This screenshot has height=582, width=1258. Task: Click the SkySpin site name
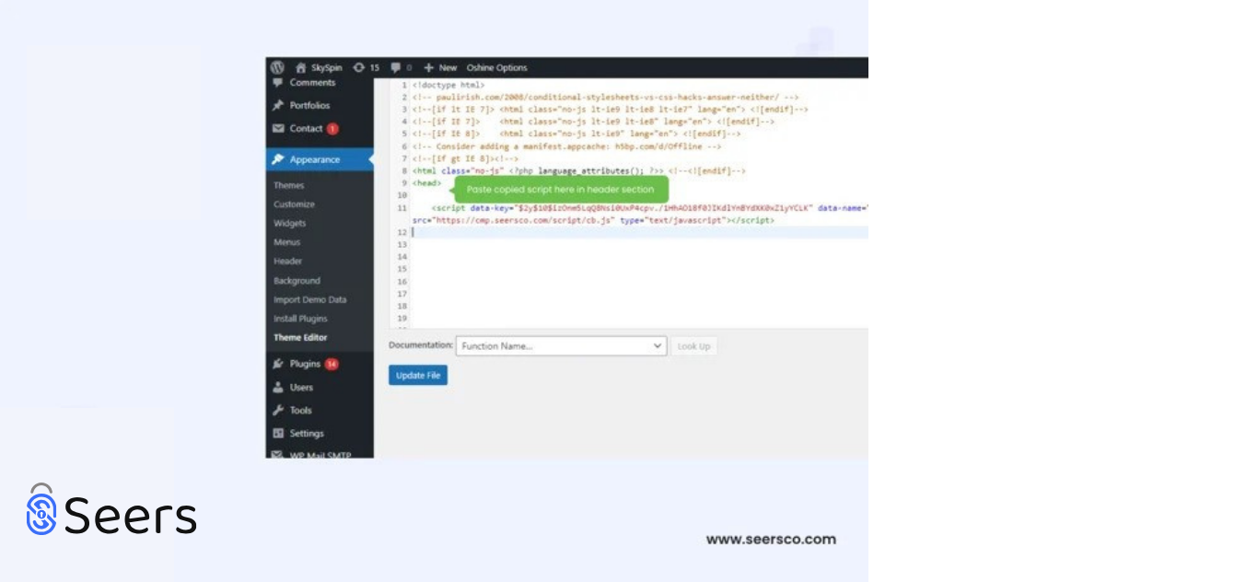coord(327,67)
